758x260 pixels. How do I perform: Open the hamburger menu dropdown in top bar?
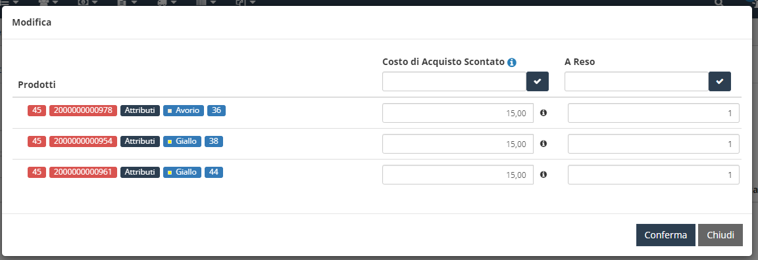point(9,3)
